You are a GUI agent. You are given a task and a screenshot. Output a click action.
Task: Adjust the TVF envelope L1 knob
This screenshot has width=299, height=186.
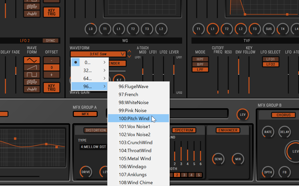(213, 29)
